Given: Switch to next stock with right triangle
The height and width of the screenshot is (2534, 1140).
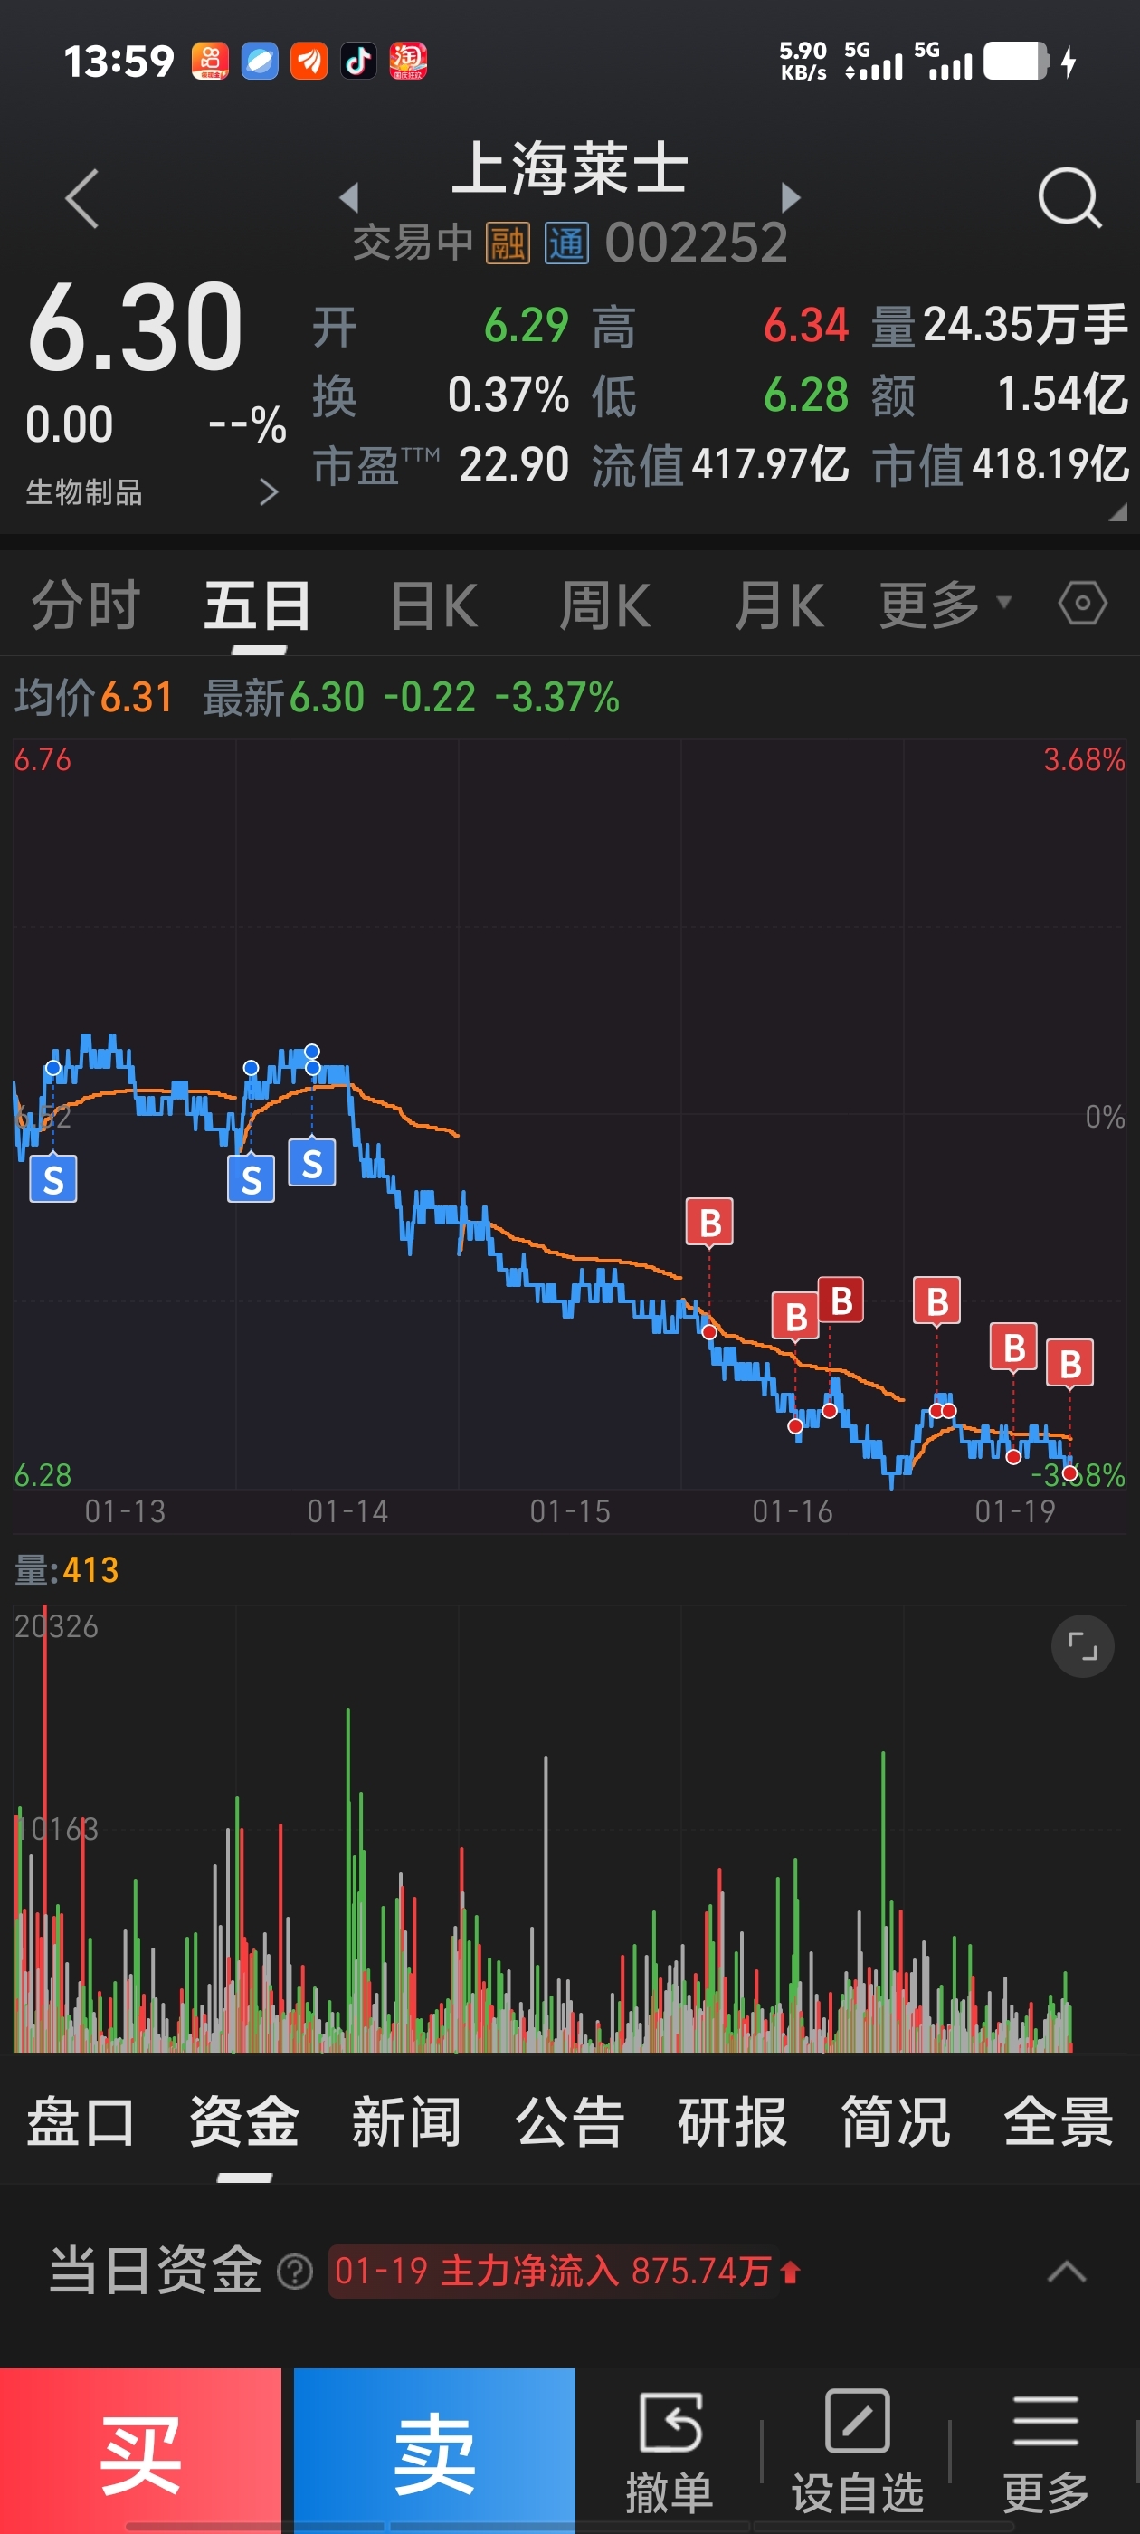Looking at the screenshot, I should (791, 196).
